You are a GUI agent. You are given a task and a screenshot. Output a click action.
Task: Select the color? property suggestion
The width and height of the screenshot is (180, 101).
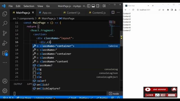point(76,81)
